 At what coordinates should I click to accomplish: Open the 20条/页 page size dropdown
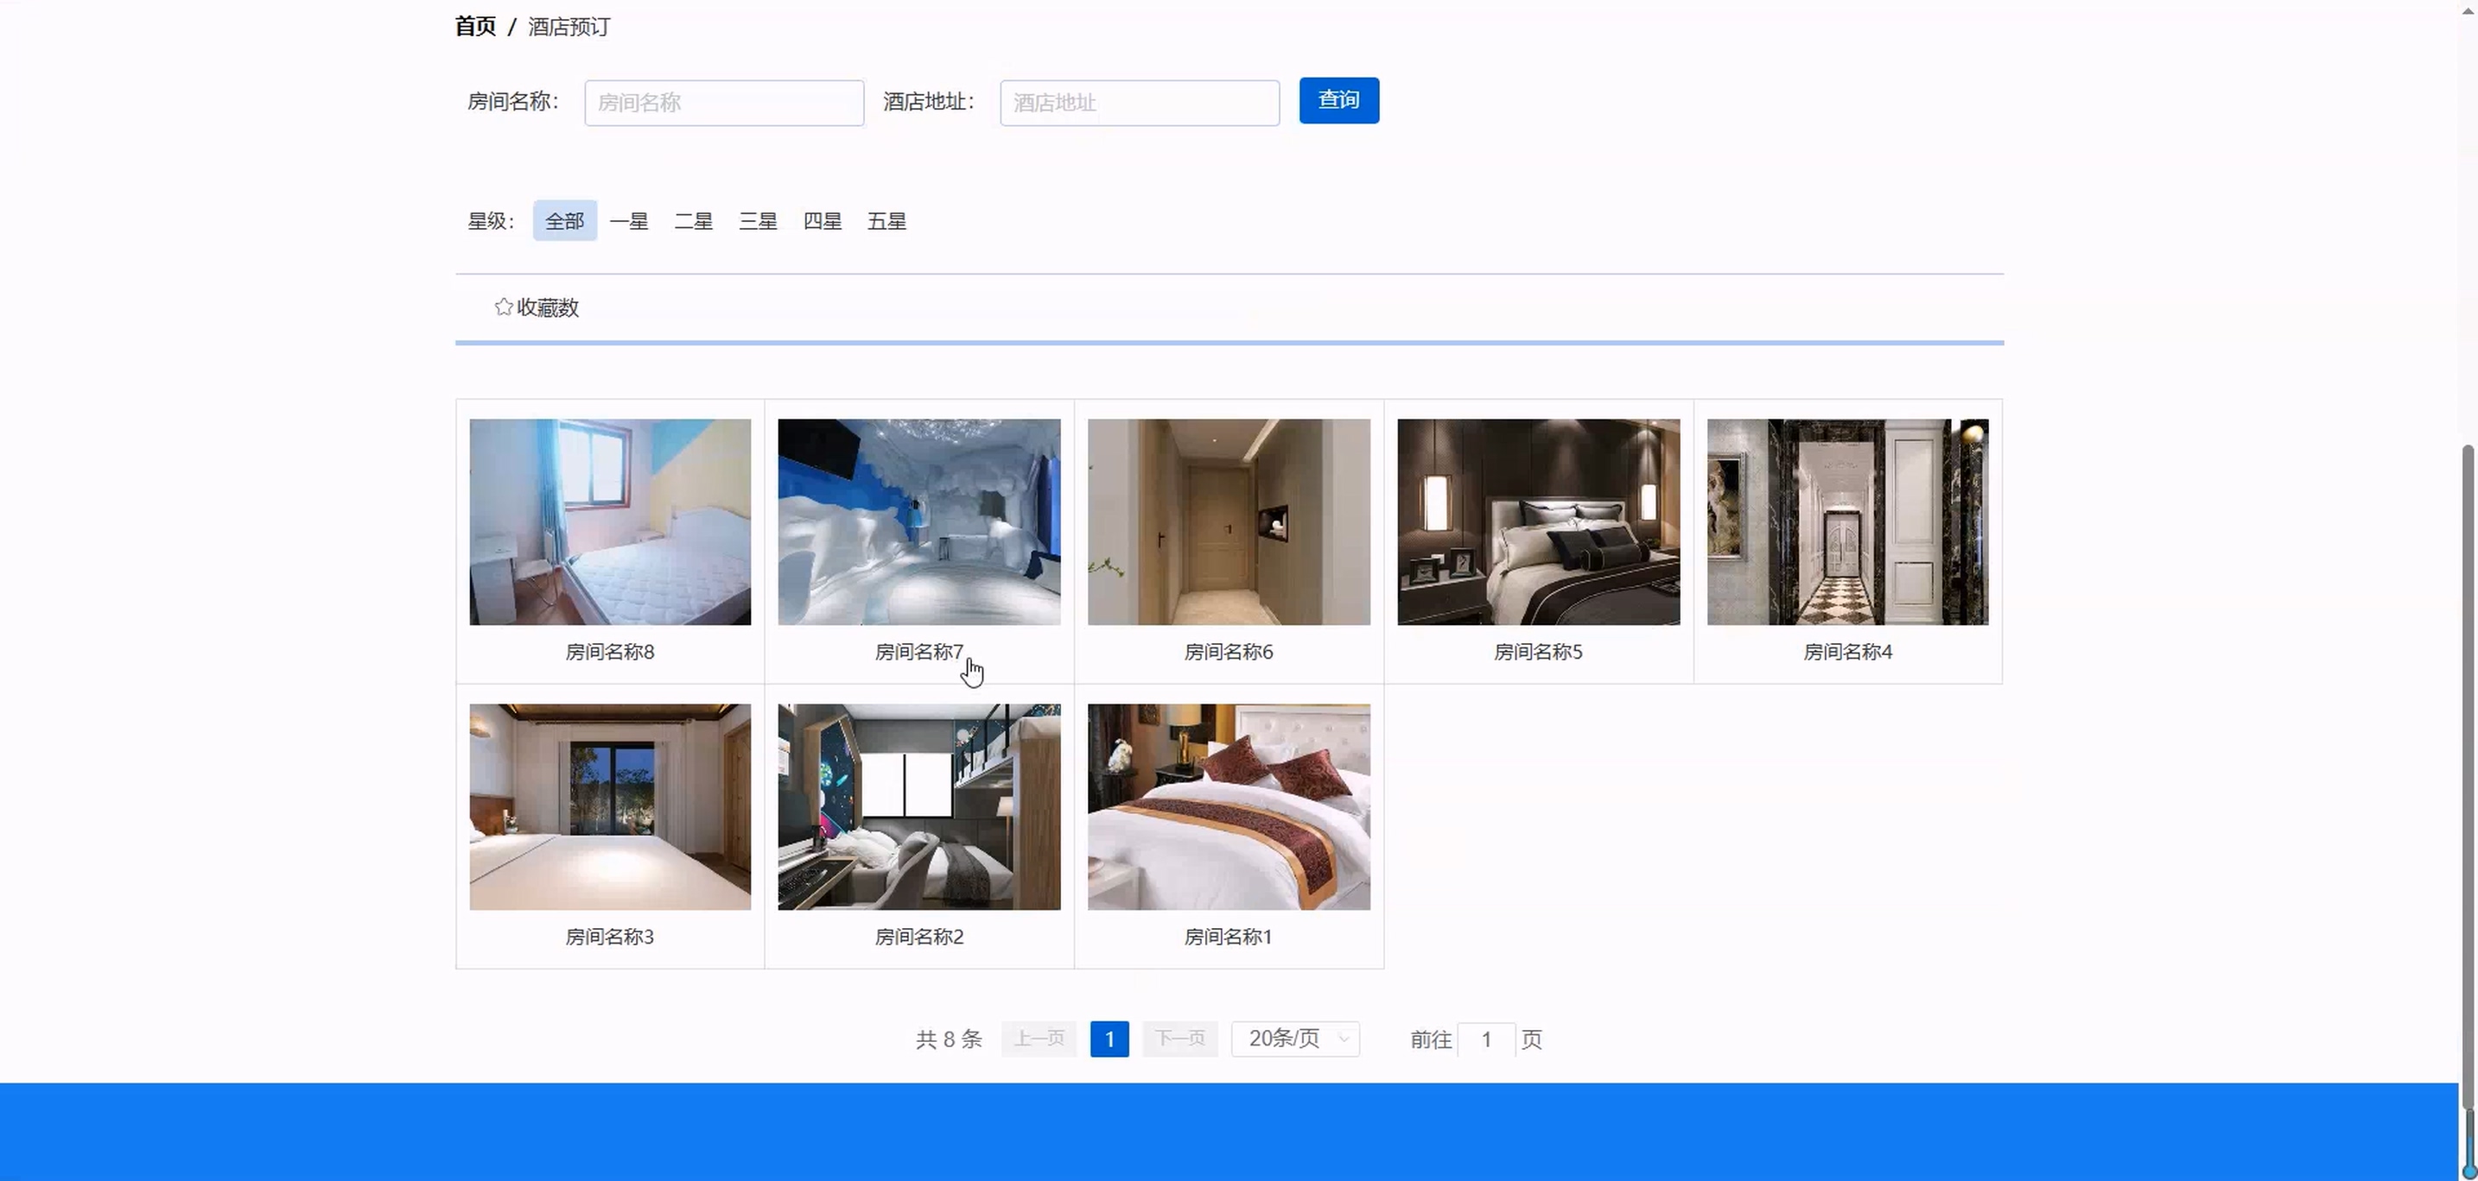pyautogui.click(x=1295, y=1039)
